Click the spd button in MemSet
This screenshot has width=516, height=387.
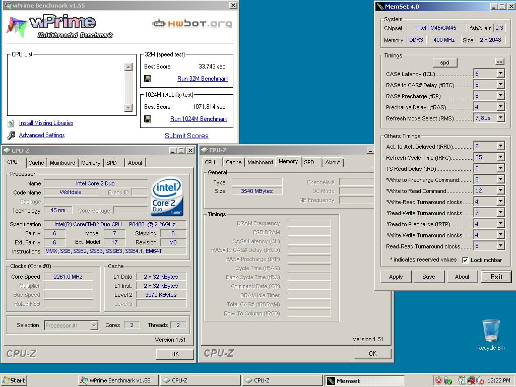444,62
